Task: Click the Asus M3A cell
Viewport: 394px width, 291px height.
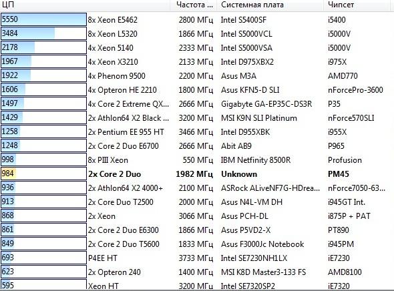Action: (x=238, y=76)
